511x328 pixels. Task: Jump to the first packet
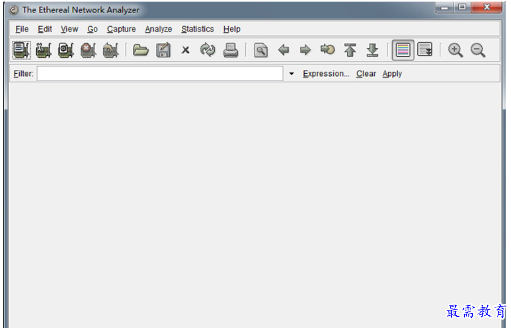pyautogui.click(x=350, y=50)
